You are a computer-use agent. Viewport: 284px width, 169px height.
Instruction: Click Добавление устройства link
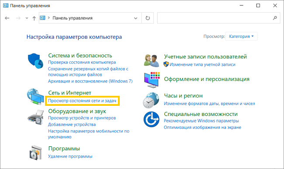click(x=72, y=125)
